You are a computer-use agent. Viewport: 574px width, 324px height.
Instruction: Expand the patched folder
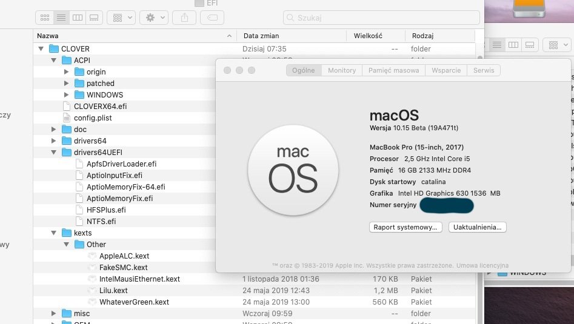(x=66, y=84)
